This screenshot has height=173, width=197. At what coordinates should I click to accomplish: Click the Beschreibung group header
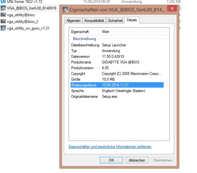click(x=85, y=39)
